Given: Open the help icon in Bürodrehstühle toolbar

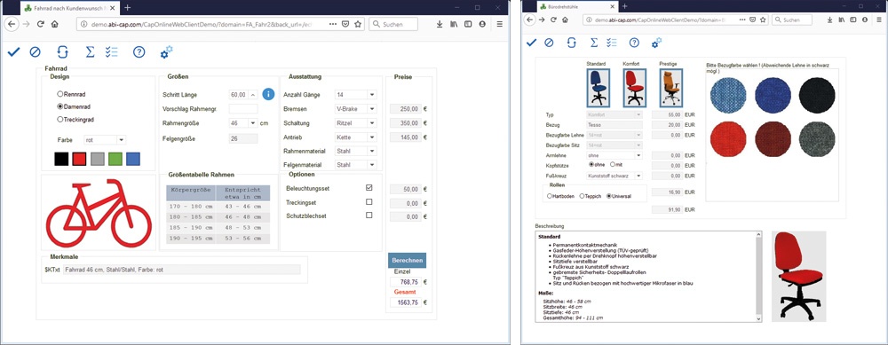Looking at the screenshot, I should point(634,43).
